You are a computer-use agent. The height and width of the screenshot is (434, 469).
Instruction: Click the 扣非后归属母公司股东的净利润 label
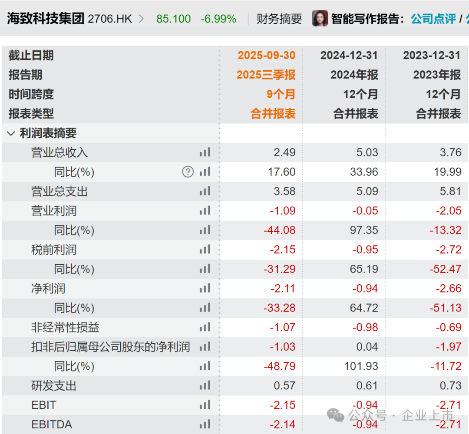[111, 347]
